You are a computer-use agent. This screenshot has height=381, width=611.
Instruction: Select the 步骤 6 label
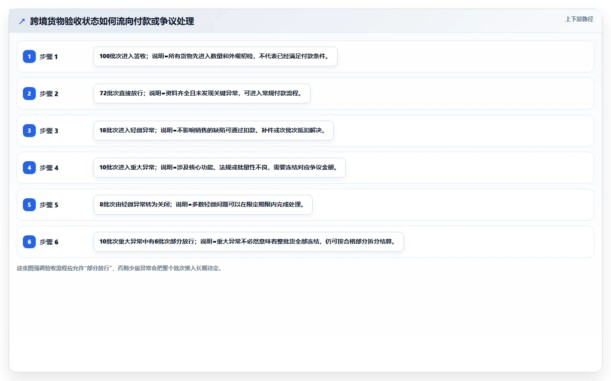click(x=49, y=242)
